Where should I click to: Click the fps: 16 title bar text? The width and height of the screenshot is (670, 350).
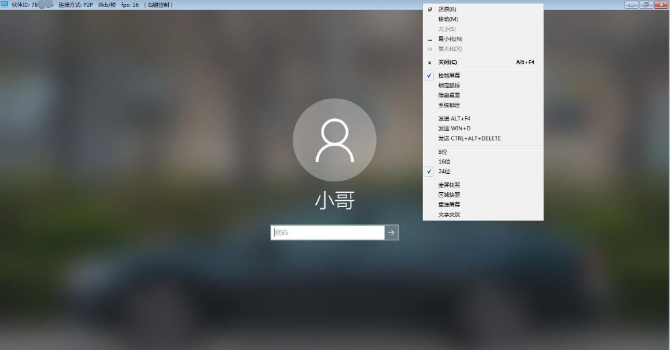click(130, 5)
